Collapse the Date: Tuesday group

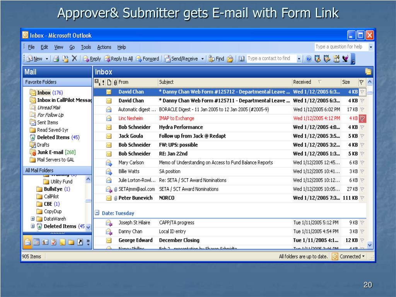point(97,213)
